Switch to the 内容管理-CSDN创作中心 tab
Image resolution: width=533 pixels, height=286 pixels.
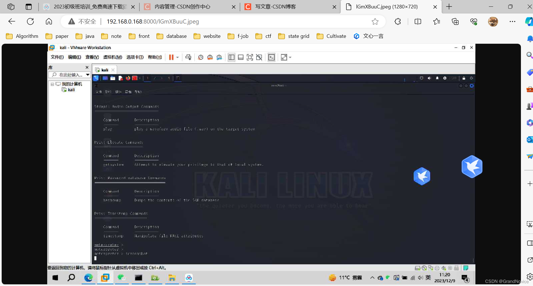point(182,7)
